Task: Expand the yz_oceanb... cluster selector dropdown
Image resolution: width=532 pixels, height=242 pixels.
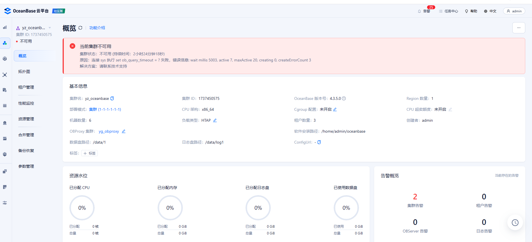Action: (x=50, y=28)
